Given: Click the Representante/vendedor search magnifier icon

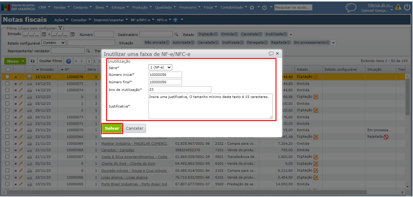Looking at the screenshot, I should (x=88, y=51).
